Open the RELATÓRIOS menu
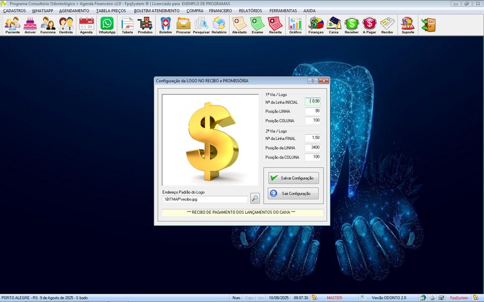Screen dimensions: 484x302 click(x=250, y=11)
